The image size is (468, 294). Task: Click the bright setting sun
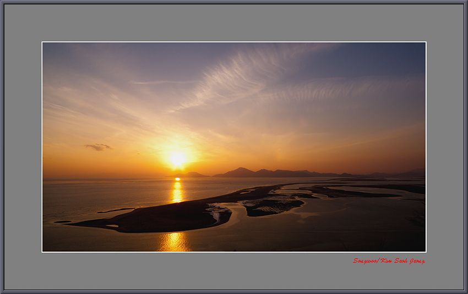click(177, 159)
